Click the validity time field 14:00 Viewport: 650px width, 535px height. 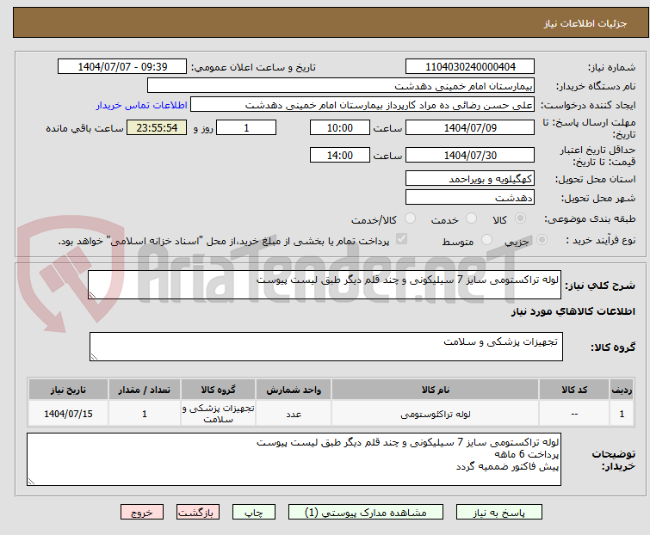(x=339, y=156)
